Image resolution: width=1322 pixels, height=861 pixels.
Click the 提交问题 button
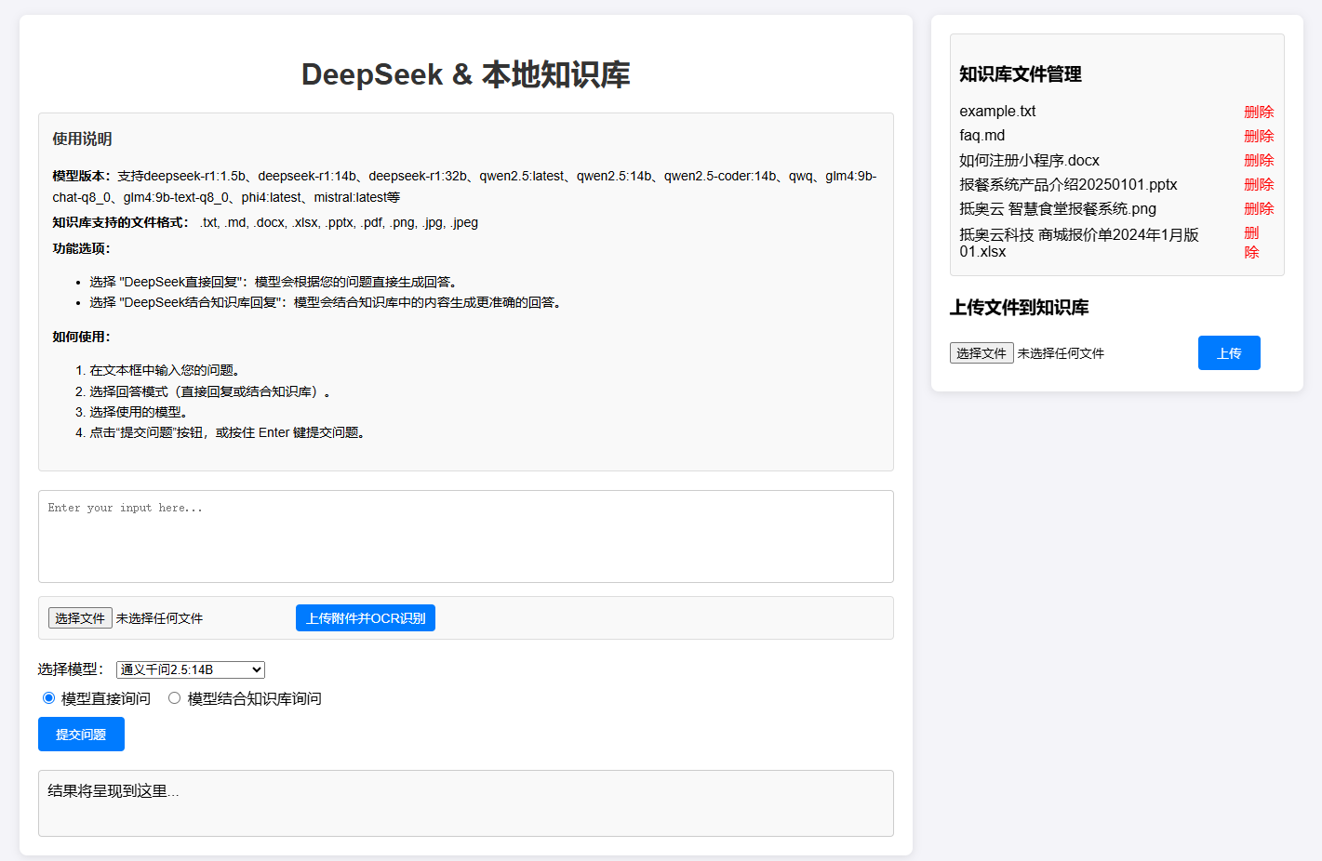(x=81, y=735)
